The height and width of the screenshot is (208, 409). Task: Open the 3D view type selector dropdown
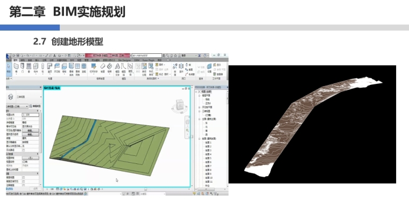(x=24, y=97)
